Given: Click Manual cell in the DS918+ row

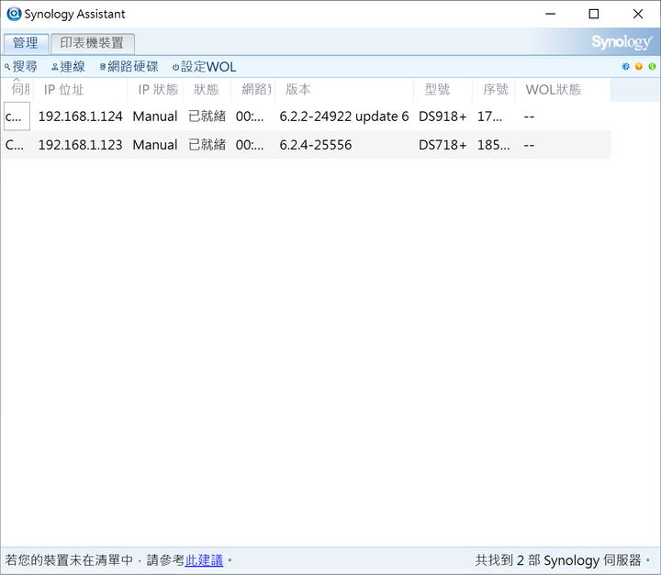Looking at the screenshot, I should coord(155,116).
